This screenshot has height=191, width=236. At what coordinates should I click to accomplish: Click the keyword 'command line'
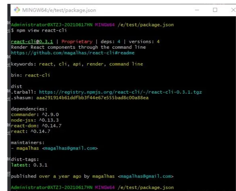[126, 64]
